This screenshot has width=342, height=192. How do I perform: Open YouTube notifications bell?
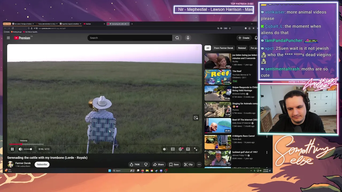pos(256,38)
